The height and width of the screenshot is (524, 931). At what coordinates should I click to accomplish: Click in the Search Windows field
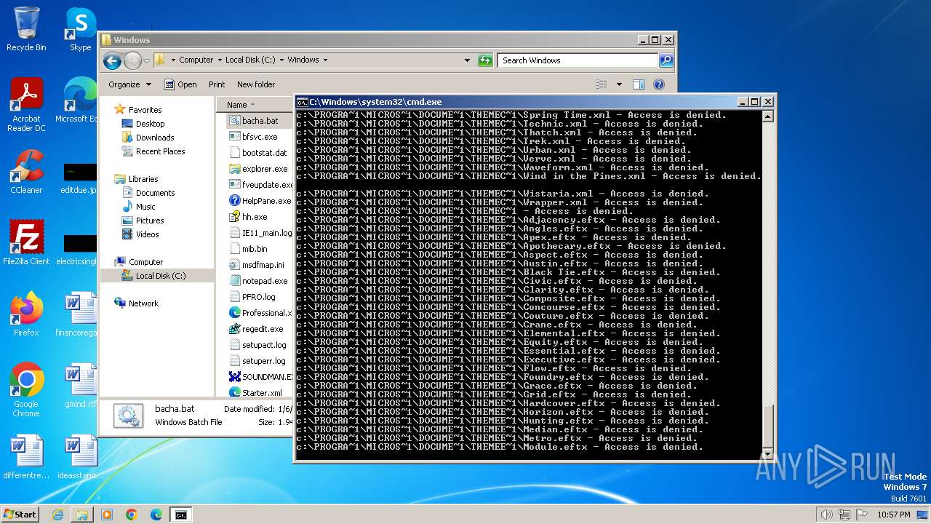[x=578, y=60]
